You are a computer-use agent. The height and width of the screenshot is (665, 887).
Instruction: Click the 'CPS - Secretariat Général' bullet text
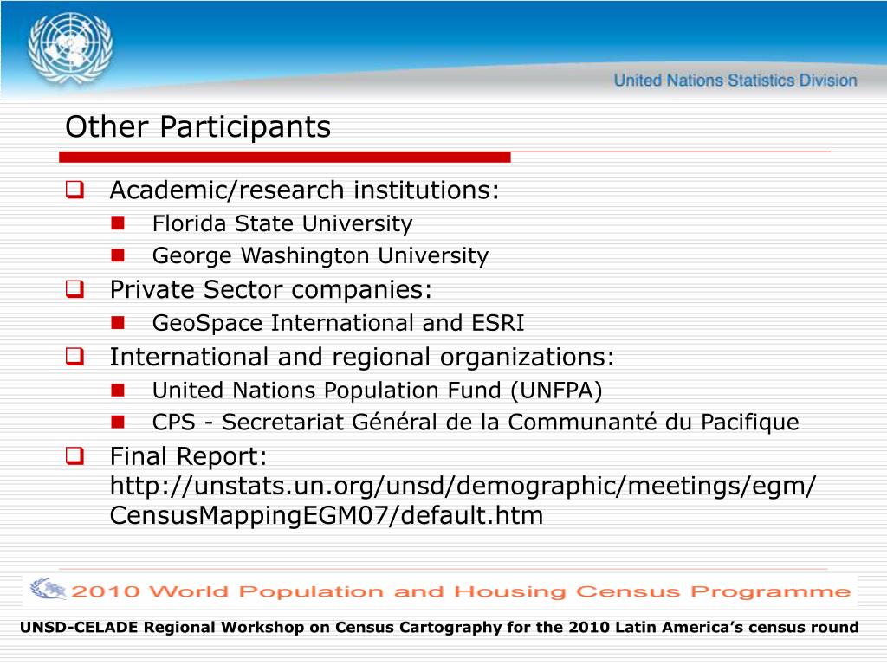pos(476,423)
